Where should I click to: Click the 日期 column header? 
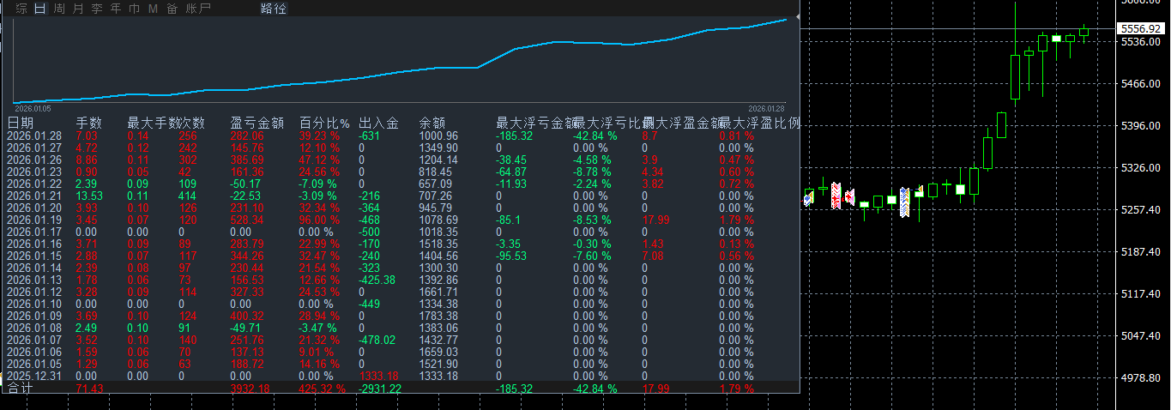pos(21,124)
